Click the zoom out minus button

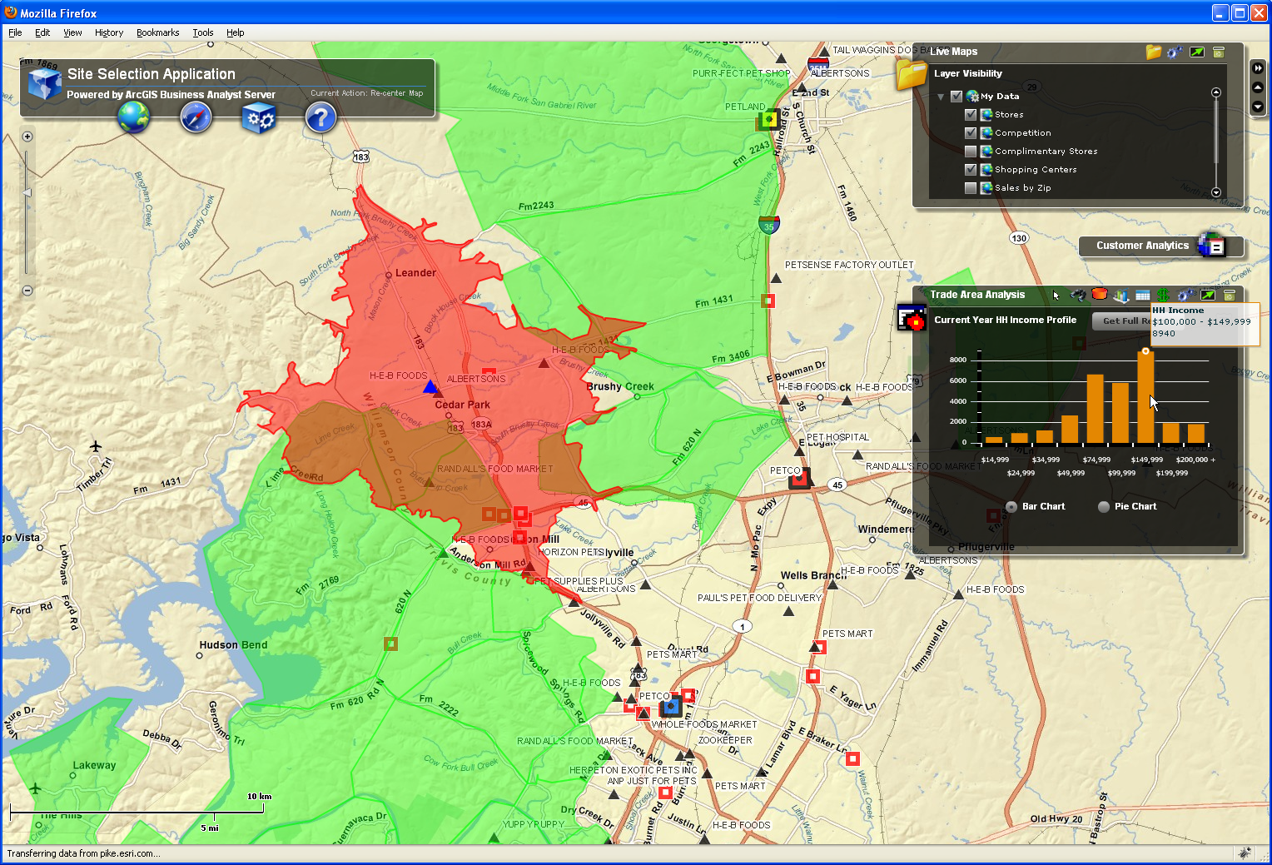pyautogui.click(x=27, y=291)
